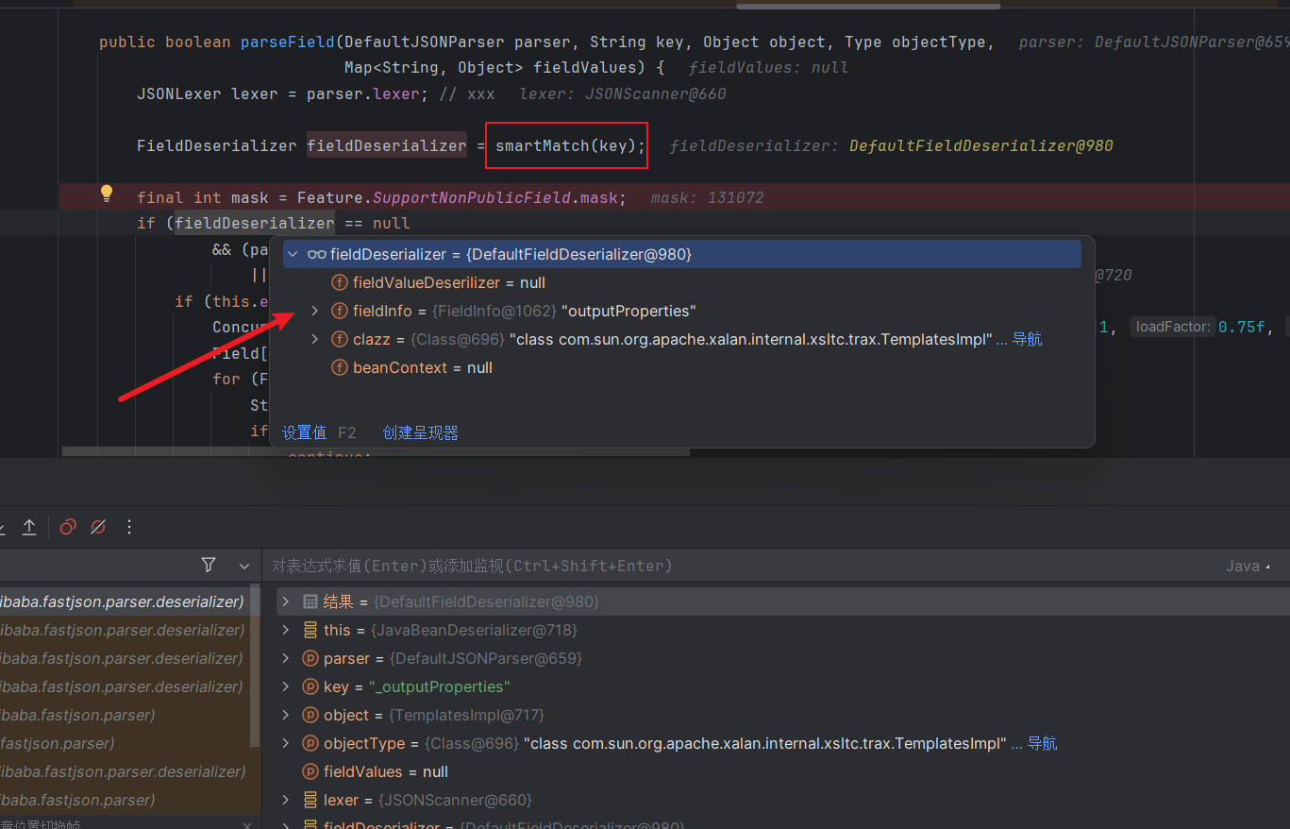The image size is (1290, 829).
Task: Open the Java language dropdown in evaluate bar
Action: click(1248, 566)
